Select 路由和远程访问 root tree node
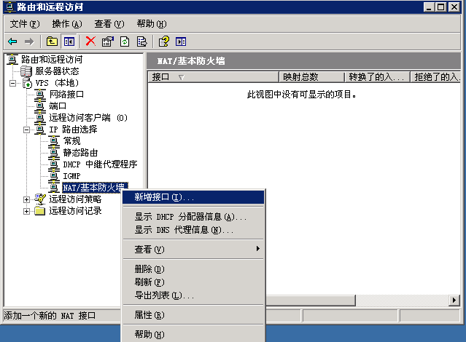Image resolution: width=466 pixels, height=342 pixels. 52,60
